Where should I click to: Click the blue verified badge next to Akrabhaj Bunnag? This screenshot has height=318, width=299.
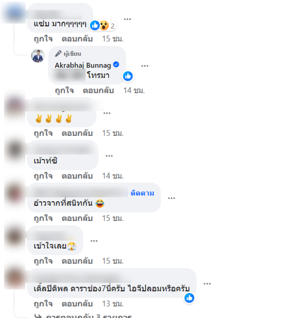click(116, 65)
